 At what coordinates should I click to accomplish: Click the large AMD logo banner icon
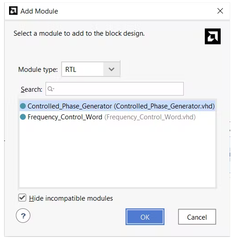(213, 37)
